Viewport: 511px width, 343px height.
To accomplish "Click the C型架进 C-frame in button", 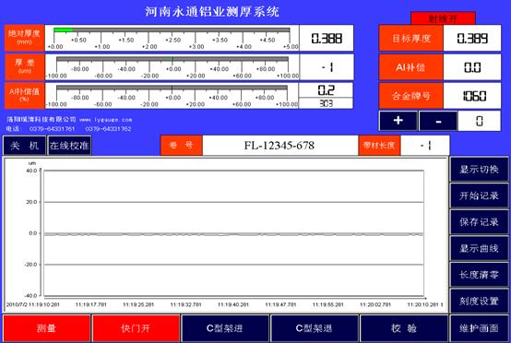I will coord(225,328).
